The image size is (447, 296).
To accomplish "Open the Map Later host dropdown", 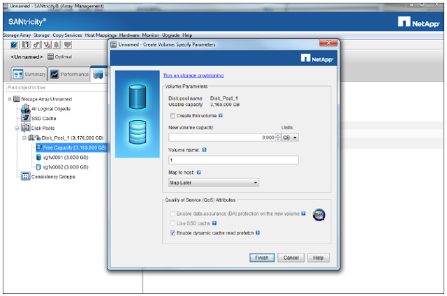I will click(x=214, y=183).
